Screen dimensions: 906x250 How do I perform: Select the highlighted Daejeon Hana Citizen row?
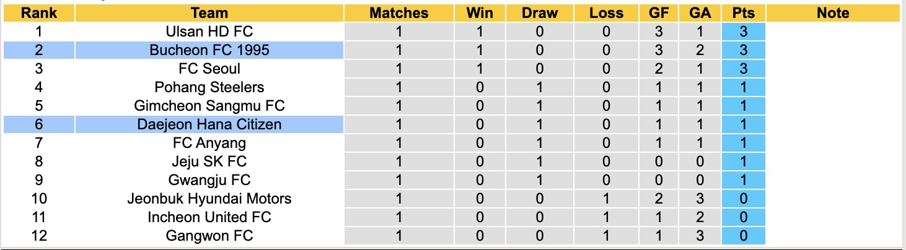(x=209, y=124)
